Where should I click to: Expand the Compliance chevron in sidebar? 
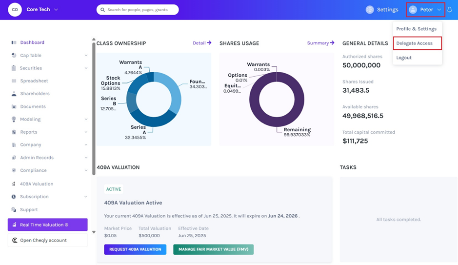coord(86,170)
